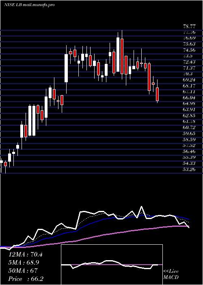This screenshot has width=203, height=285.
Task: Click the 60.72 price axis label
Action: (x=189, y=127)
